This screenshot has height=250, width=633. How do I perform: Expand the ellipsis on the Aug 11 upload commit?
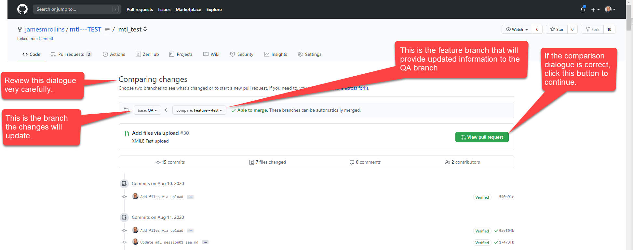tap(190, 231)
